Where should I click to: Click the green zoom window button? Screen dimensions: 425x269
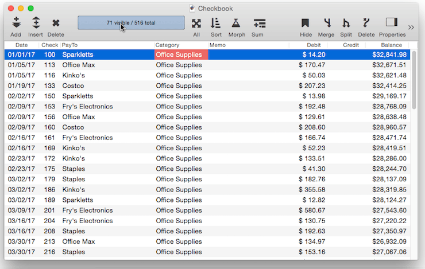coord(31,9)
